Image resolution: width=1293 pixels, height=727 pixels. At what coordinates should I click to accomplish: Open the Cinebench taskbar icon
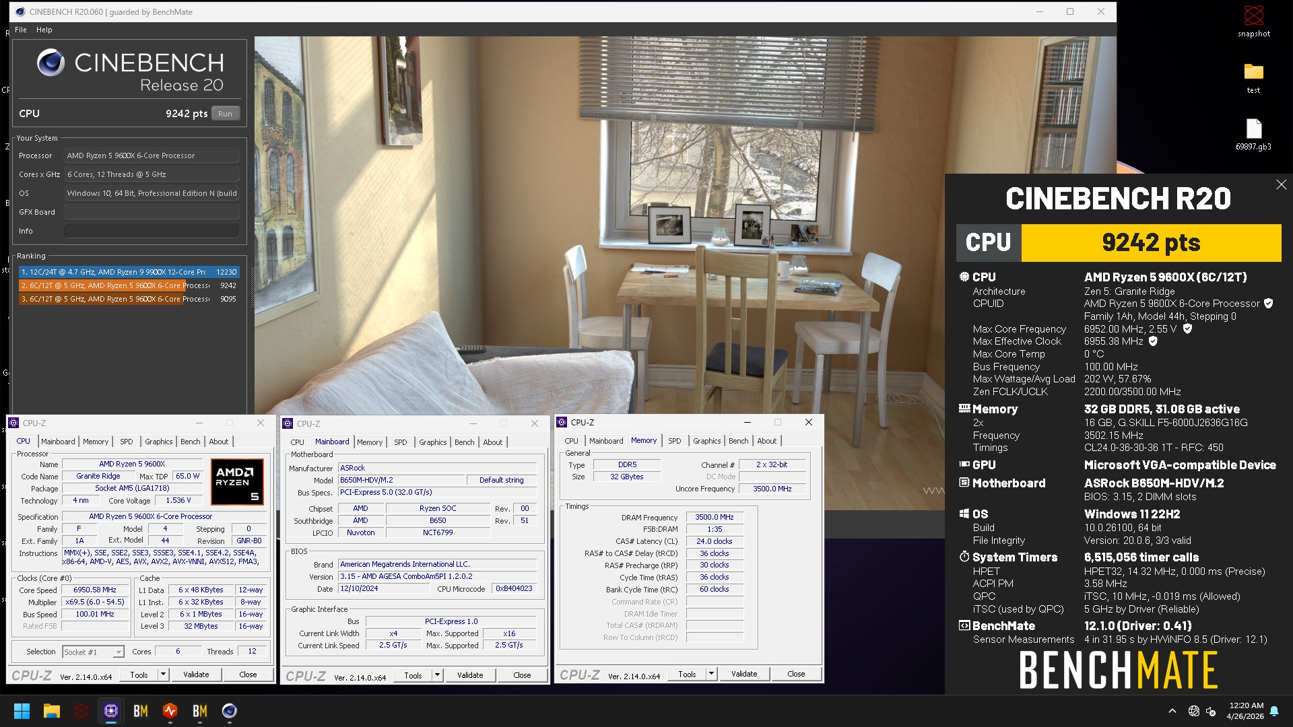click(230, 711)
